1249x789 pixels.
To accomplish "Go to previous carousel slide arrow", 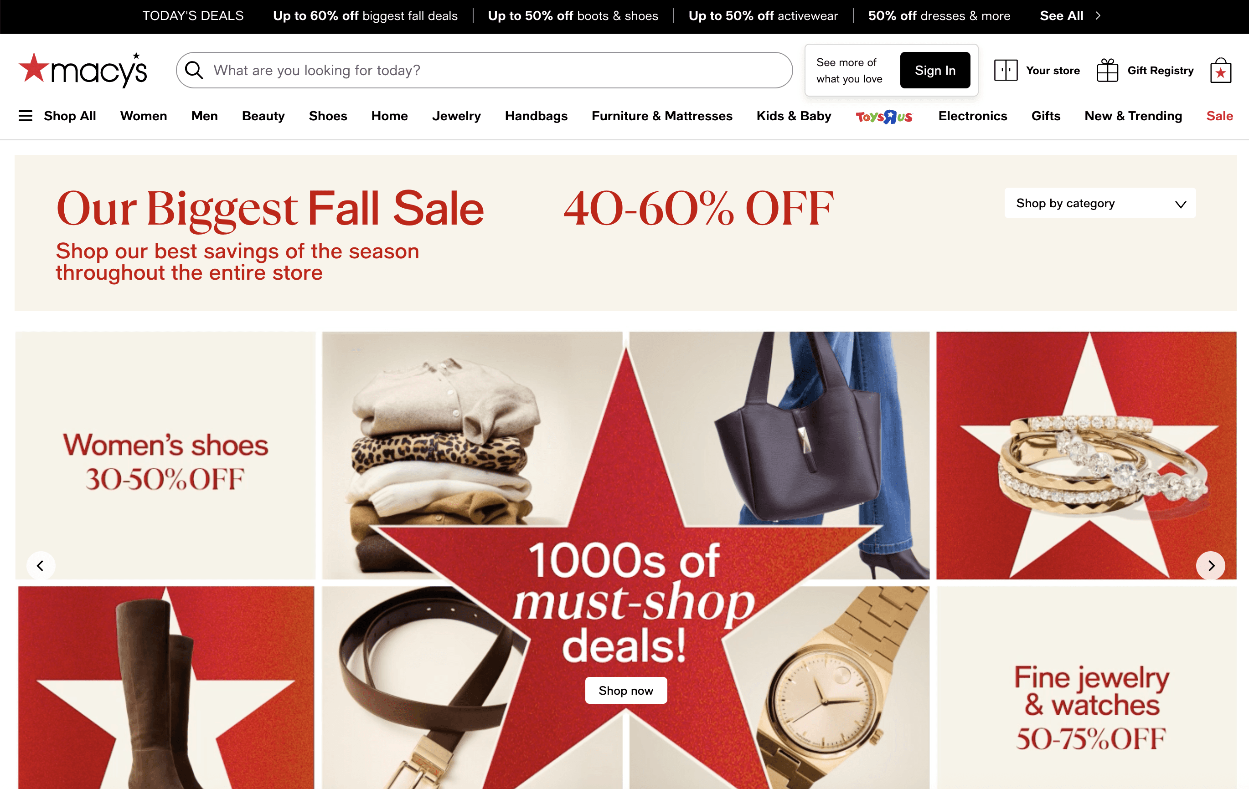I will (41, 566).
